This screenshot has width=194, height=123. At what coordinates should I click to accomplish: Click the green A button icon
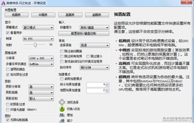[62, 109]
